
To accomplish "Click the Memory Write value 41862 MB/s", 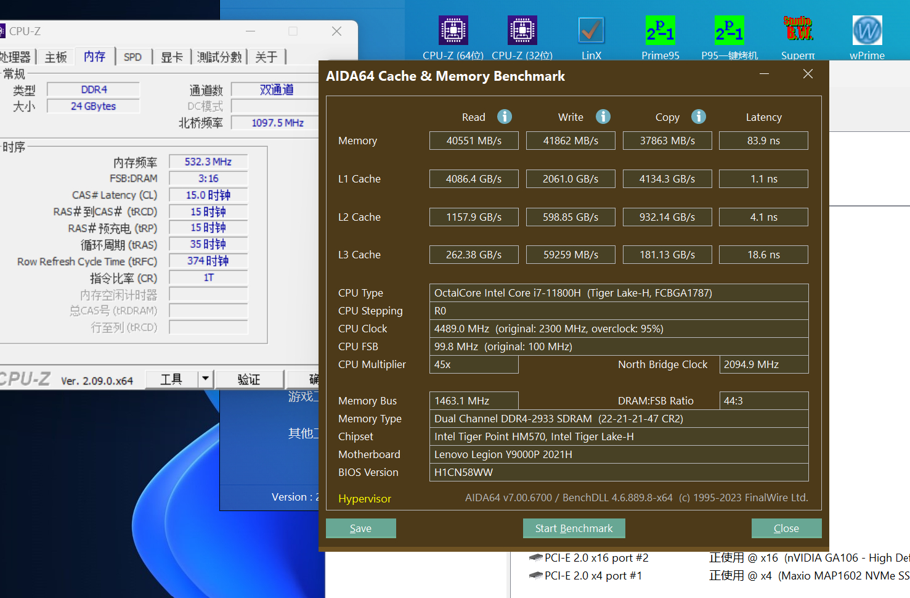I will pyautogui.click(x=571, y=141).
